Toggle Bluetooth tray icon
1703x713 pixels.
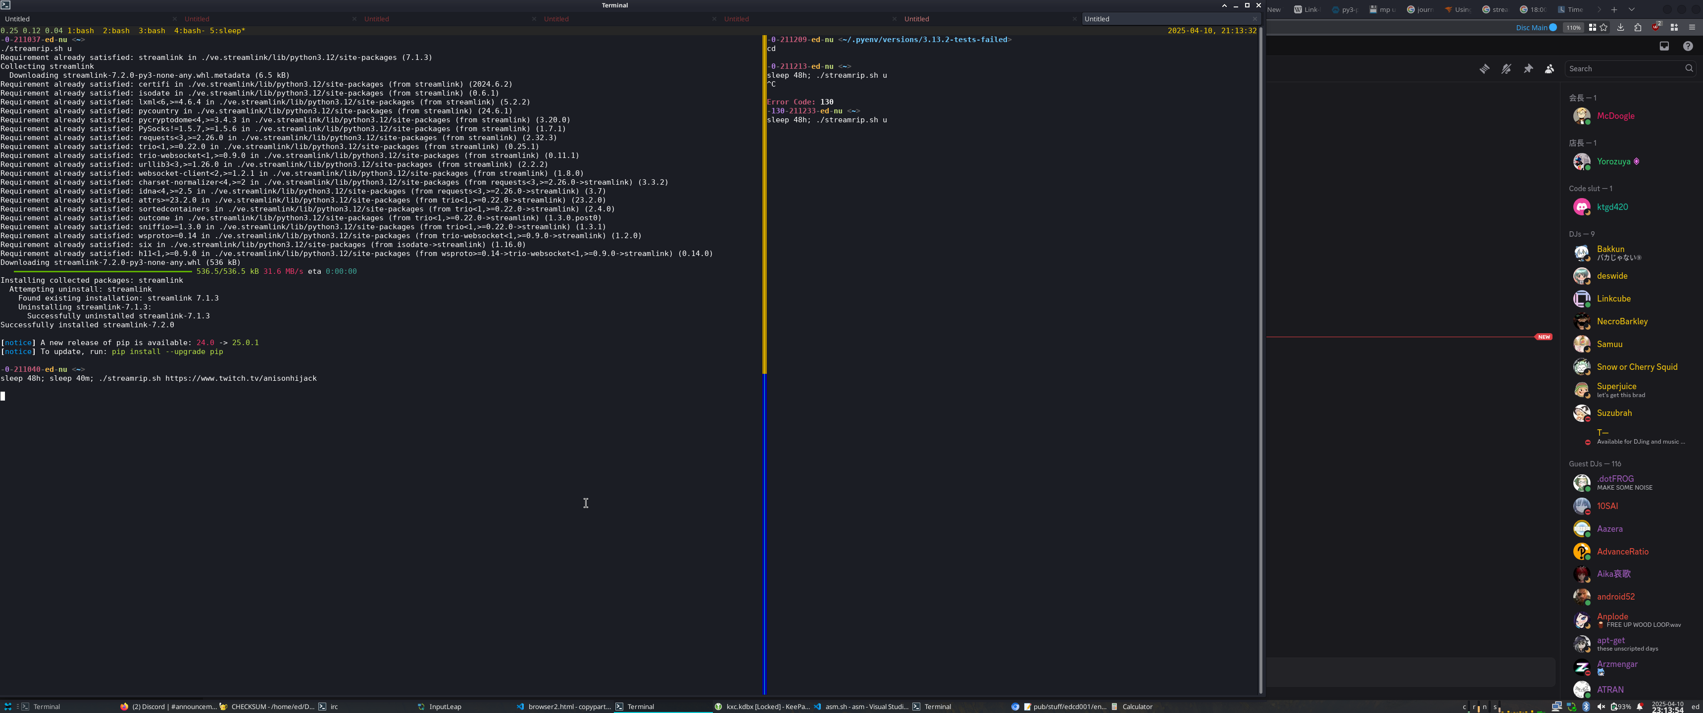[x=1585, y=707]
